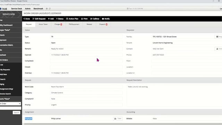This screenshot has height=125, width=222.
Task: Click the Add plus toolbar button
Action: [x=51, y=19]
